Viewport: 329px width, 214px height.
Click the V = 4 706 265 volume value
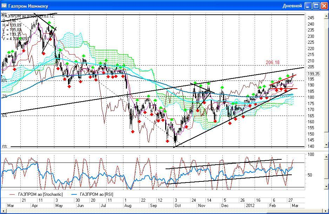[14, 39]
